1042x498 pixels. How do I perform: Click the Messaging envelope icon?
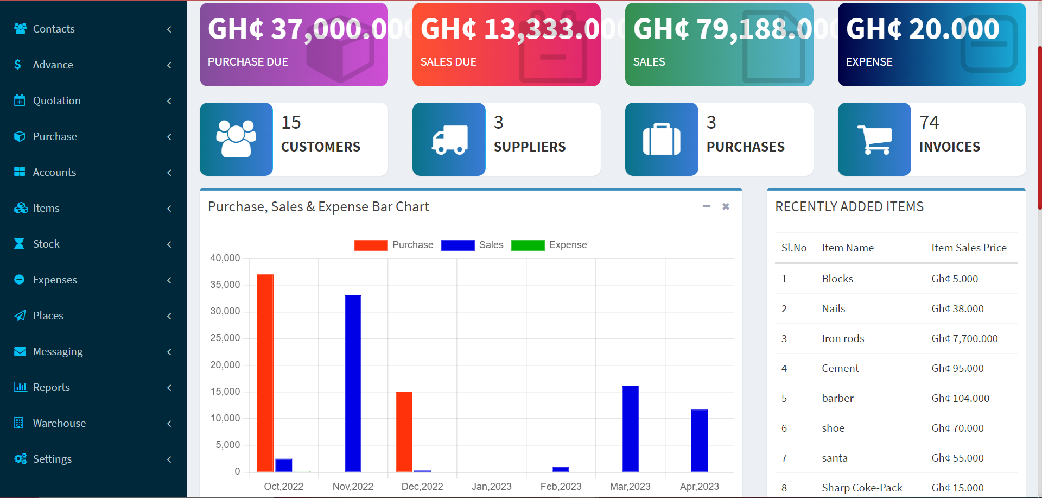click(x=20, y=351)
